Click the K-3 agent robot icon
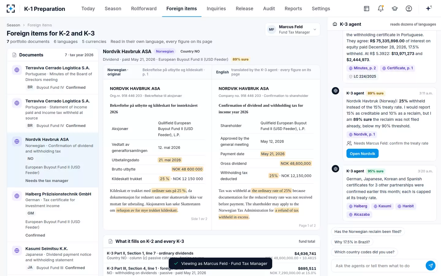The width and height of the screenshot is (441, 276). point(335,24)
